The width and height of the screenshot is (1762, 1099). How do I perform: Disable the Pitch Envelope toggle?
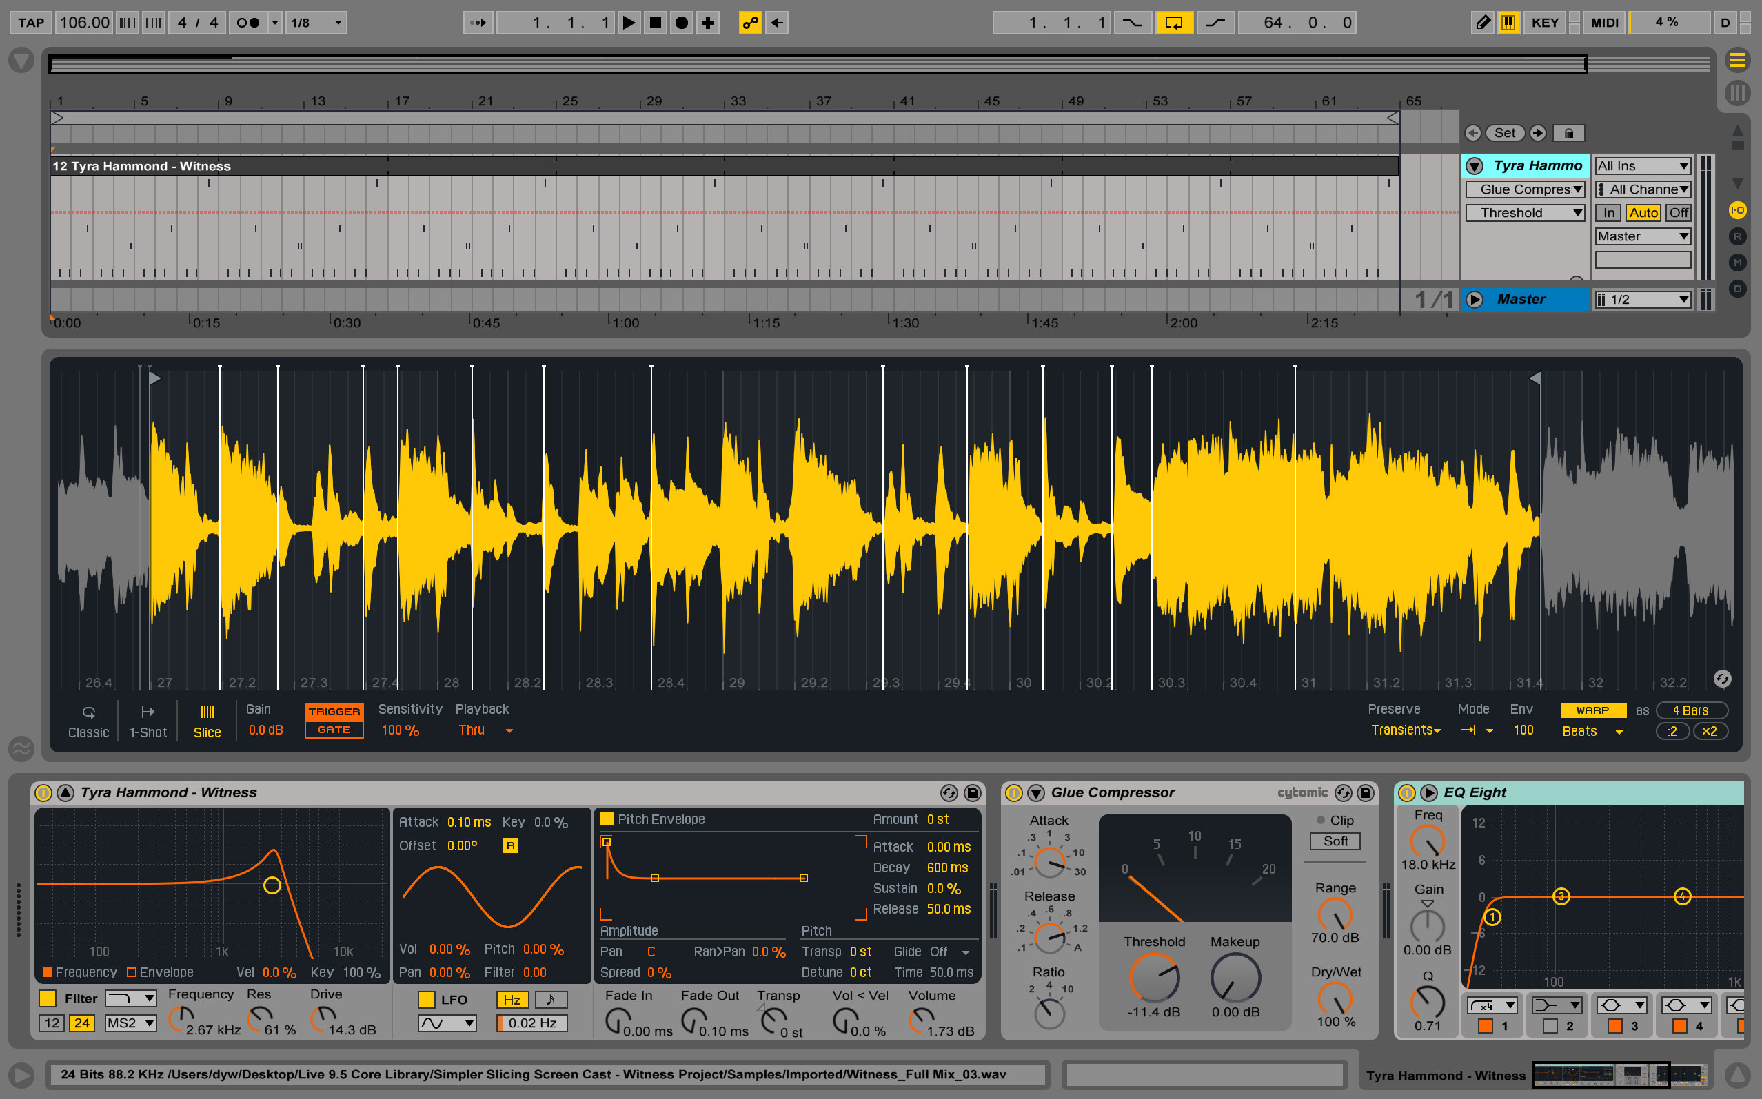(607, 819)
